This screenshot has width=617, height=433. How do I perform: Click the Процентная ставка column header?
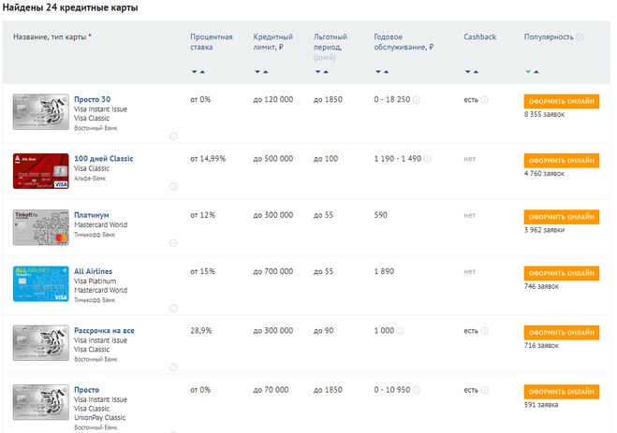(x=212, y=42)
